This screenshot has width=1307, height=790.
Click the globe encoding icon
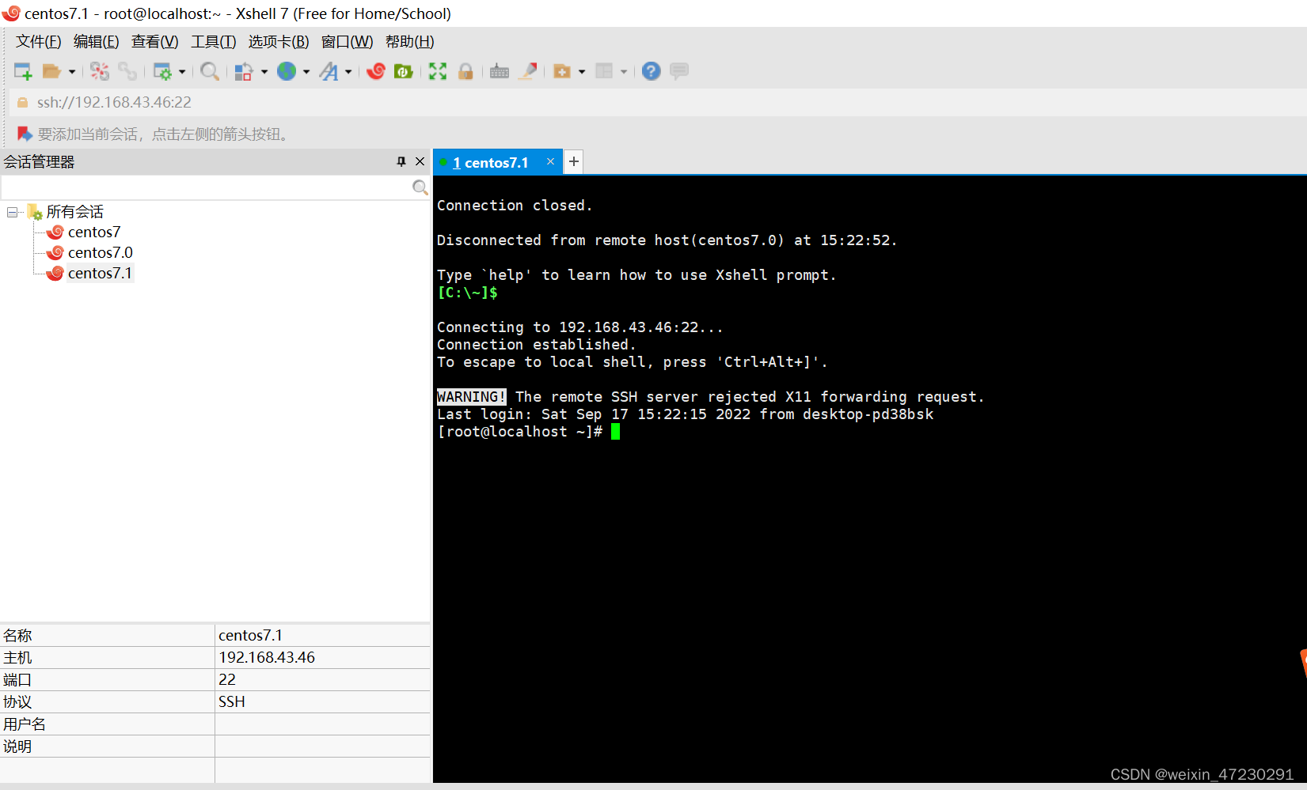click(287, 71)
